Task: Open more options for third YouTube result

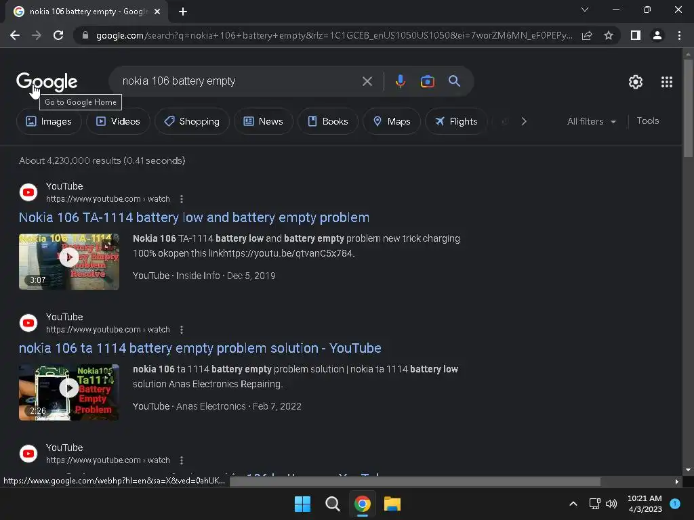Action: 182,460
